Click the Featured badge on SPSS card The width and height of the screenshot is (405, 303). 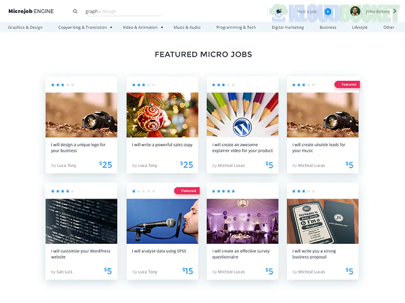pos(187,191)
